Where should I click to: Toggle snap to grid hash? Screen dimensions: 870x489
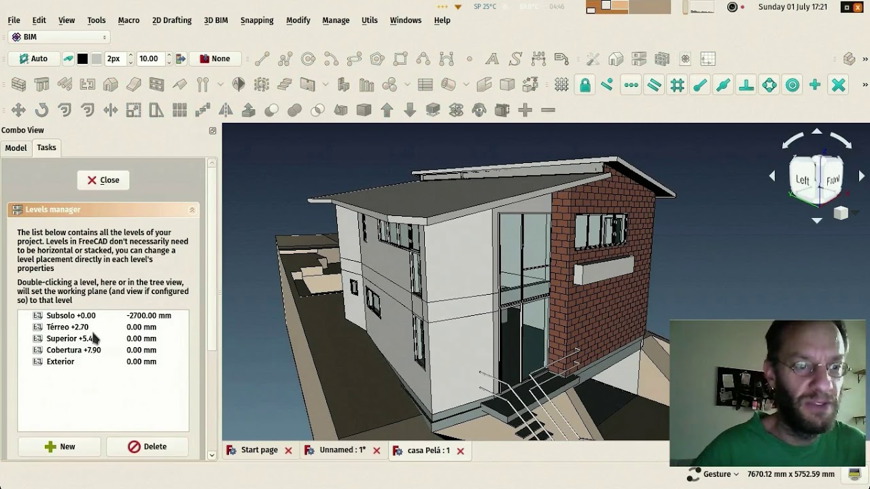tap(677, 85)
